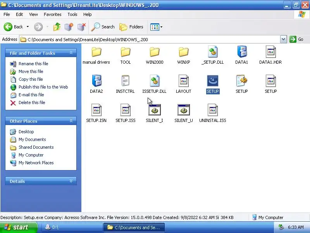Click Rename this file
This screenshot has height=233, width=310.
29,64
